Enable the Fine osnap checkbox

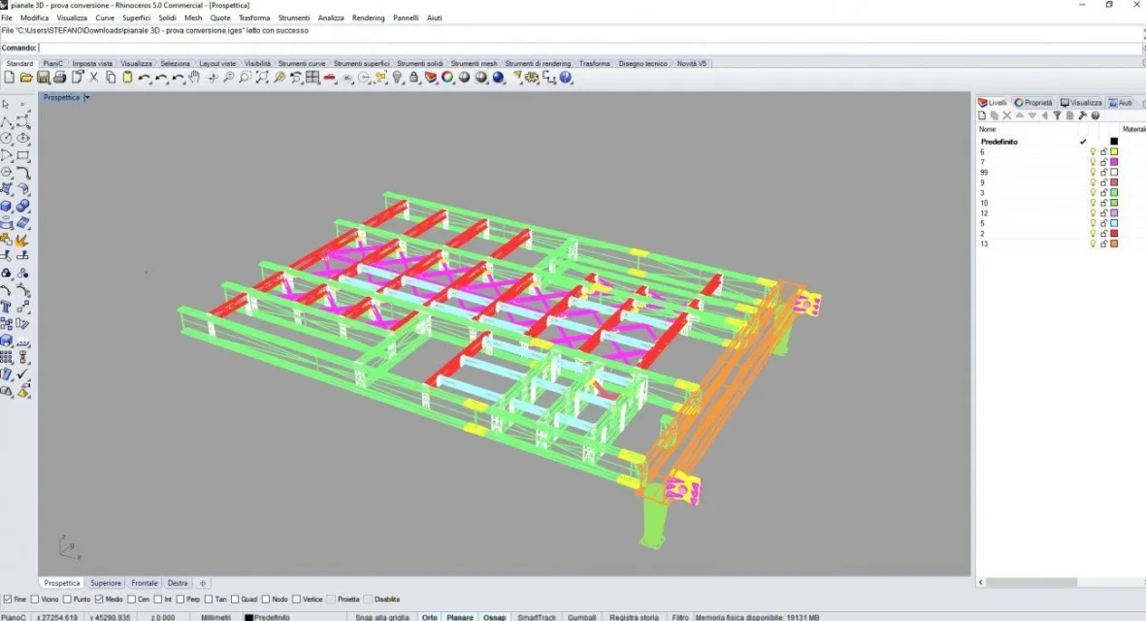point(9,600)
